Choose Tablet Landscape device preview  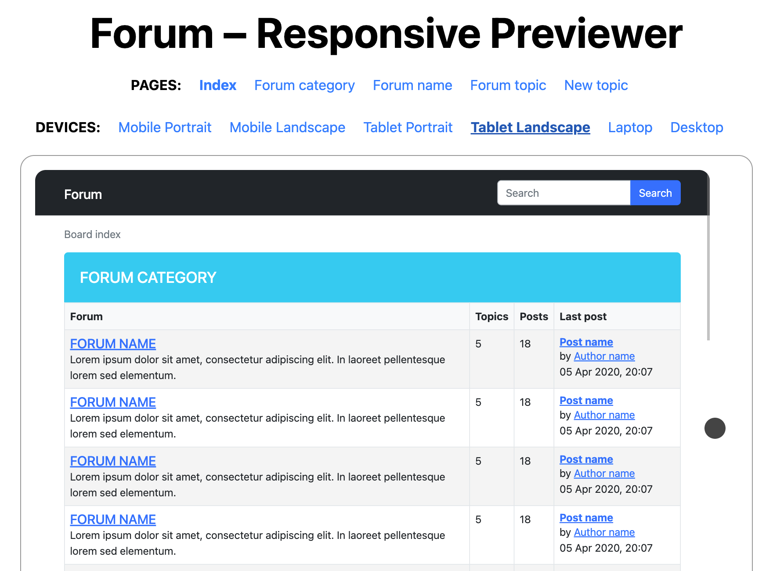click(x=531, y=127)
